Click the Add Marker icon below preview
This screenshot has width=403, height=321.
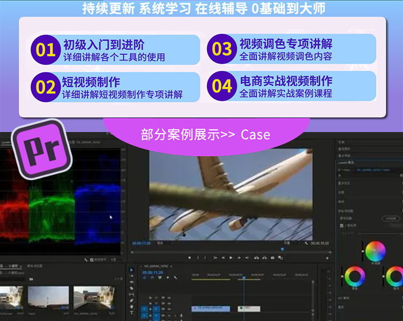click(190, 258)
